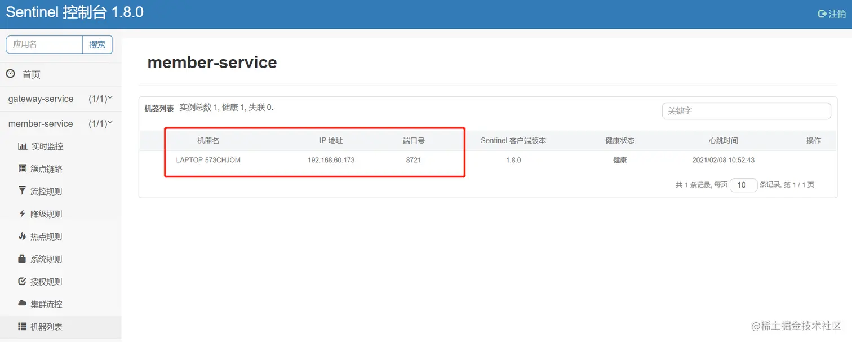Click the bar chart icon for 实时监控
Screen dimensions: 852x342
point(23,146)
